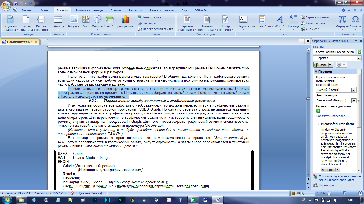
Task: Insert a Гиперссылка hyperlink
Action: [x=149, y=17]
